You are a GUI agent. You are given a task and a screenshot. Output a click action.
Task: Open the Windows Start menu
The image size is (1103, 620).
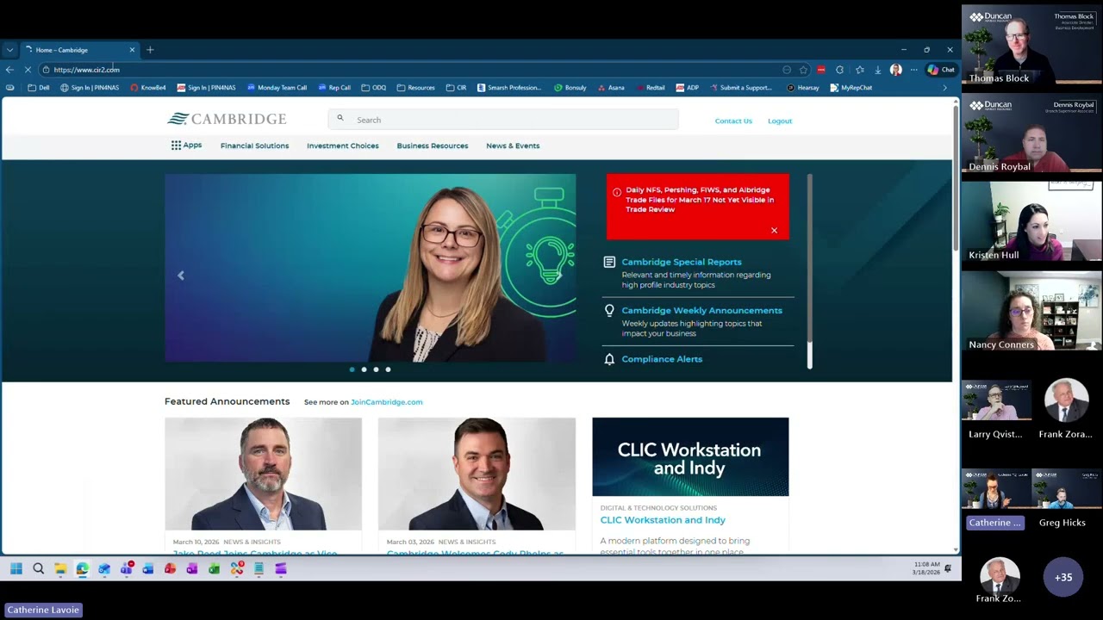16,568
